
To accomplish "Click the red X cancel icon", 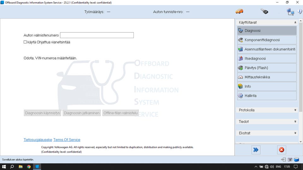I will pyautogui.click(x=282, y=150).
